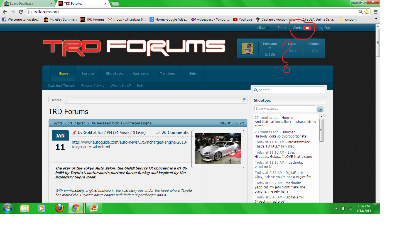397x231 pixels.
Task: Launch Firefox from the taskbar
Action: point(59,208)
